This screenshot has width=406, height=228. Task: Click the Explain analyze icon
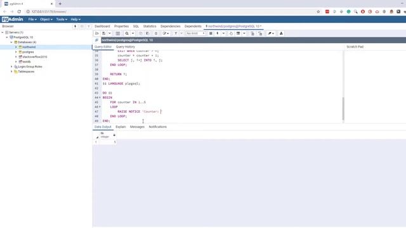tap(239, 34)
